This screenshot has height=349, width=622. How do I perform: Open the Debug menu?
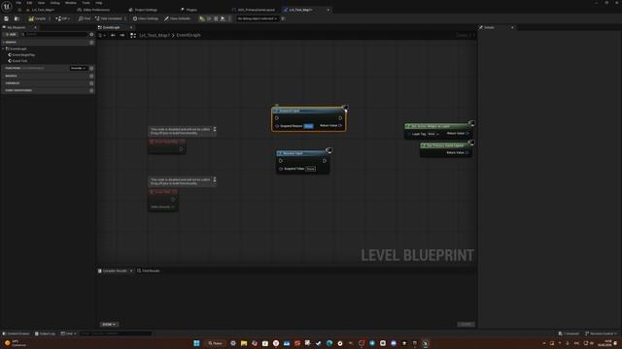[x=54, y=3]
